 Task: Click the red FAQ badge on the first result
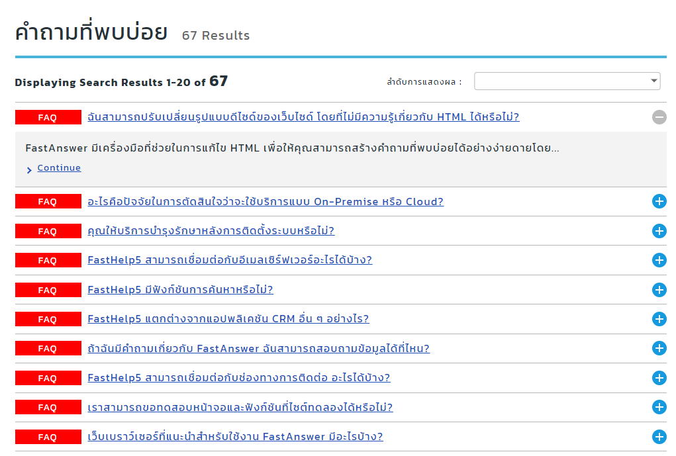pos(47,117)
